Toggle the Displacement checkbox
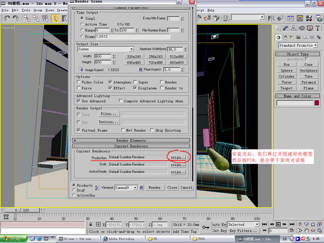 [x=135, y=88]
